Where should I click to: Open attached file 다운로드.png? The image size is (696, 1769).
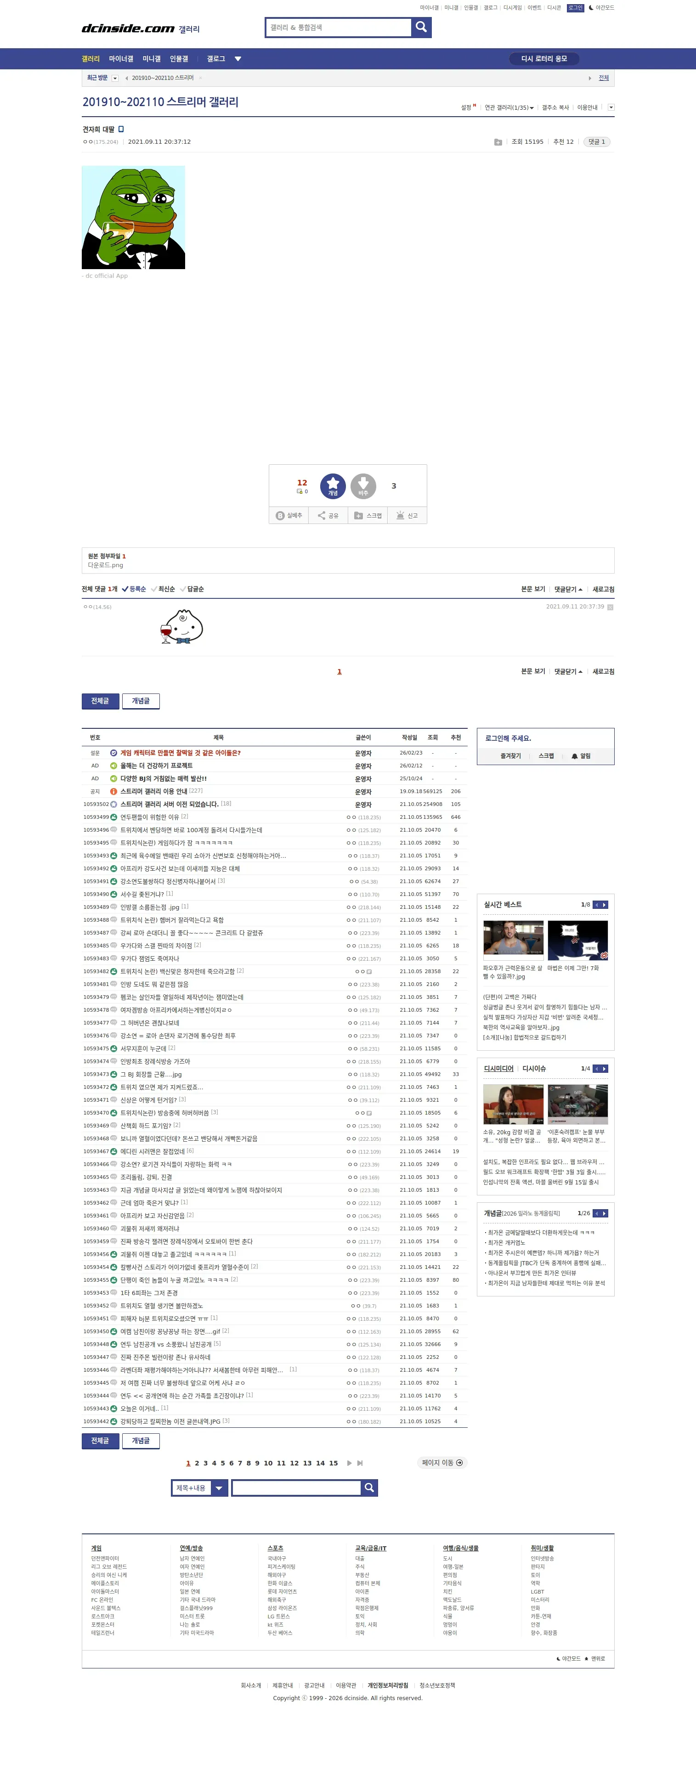tap(105, 565)
